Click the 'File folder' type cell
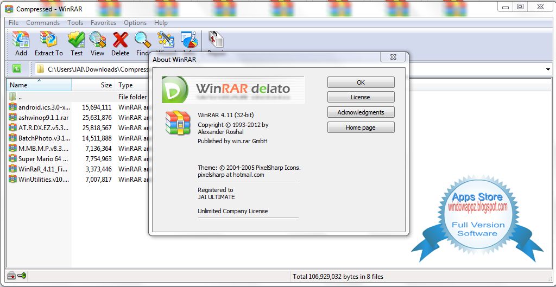Viewport: 556px width, 287px height. pos(132,97)
